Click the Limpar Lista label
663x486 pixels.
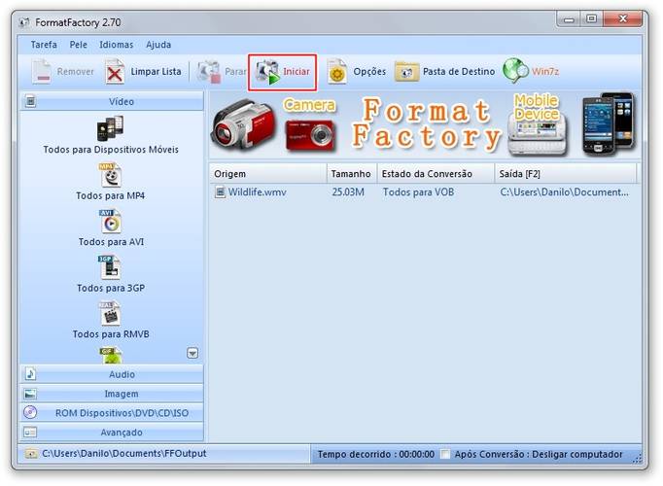156,72
